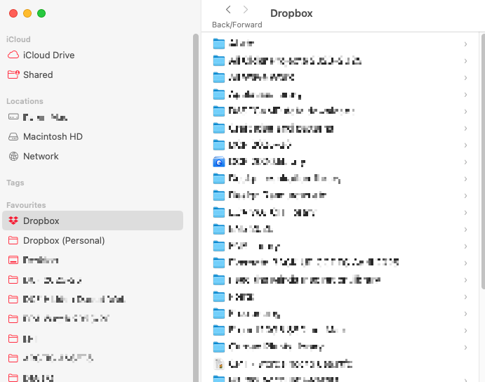Open the Macintosh HD location
The image size is (485, 382).
point(45,136)
